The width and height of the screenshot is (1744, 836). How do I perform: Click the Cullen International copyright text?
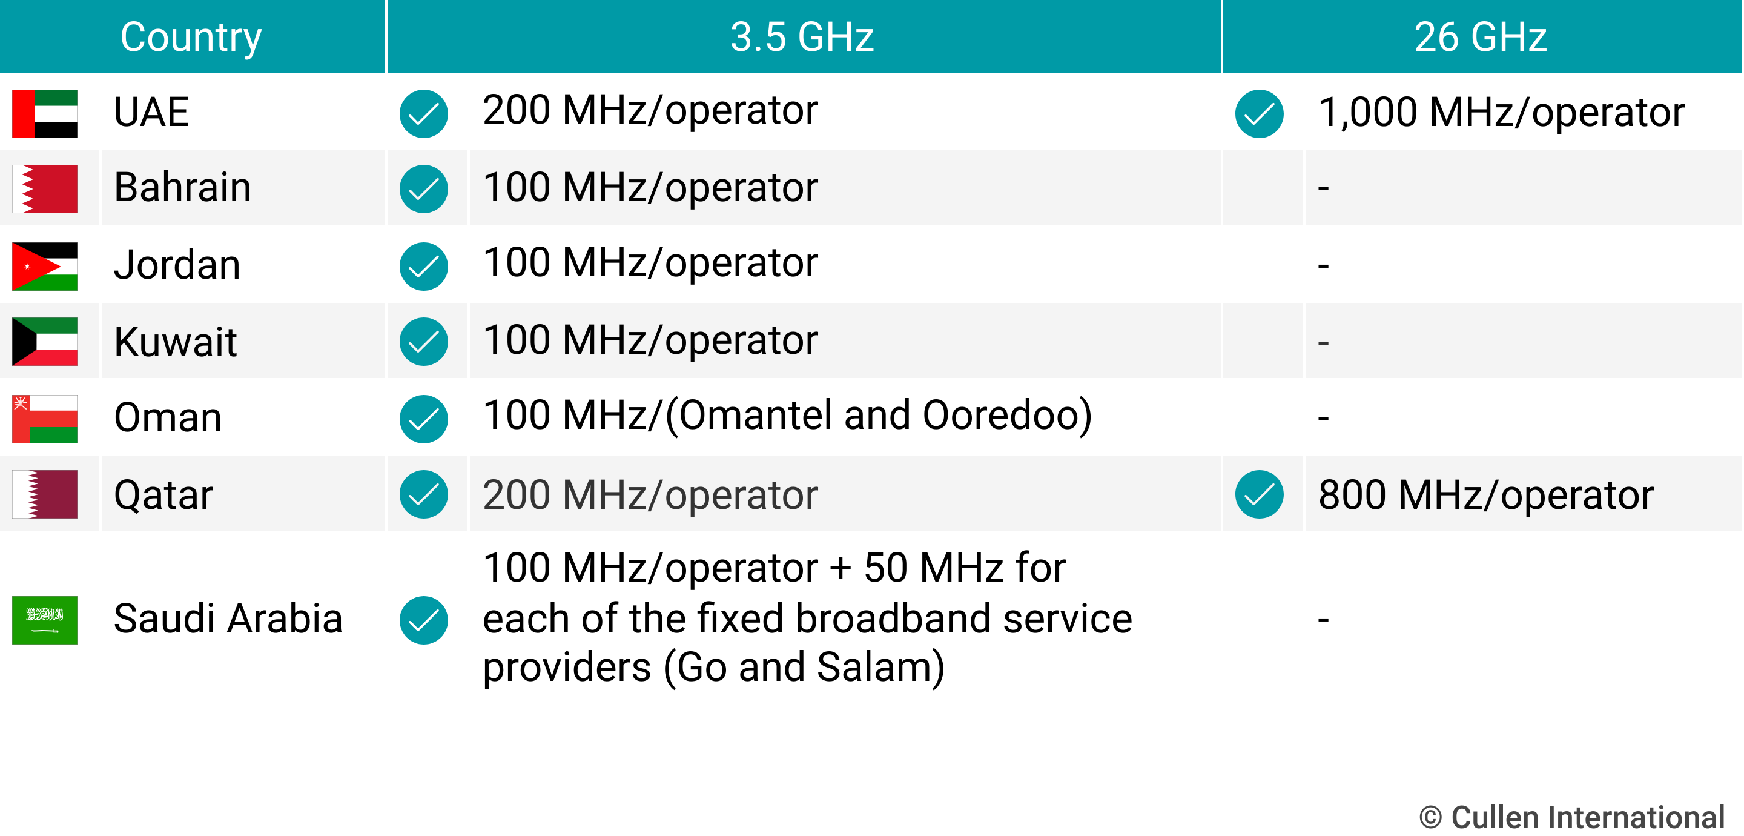click(x=1571, y=817)
